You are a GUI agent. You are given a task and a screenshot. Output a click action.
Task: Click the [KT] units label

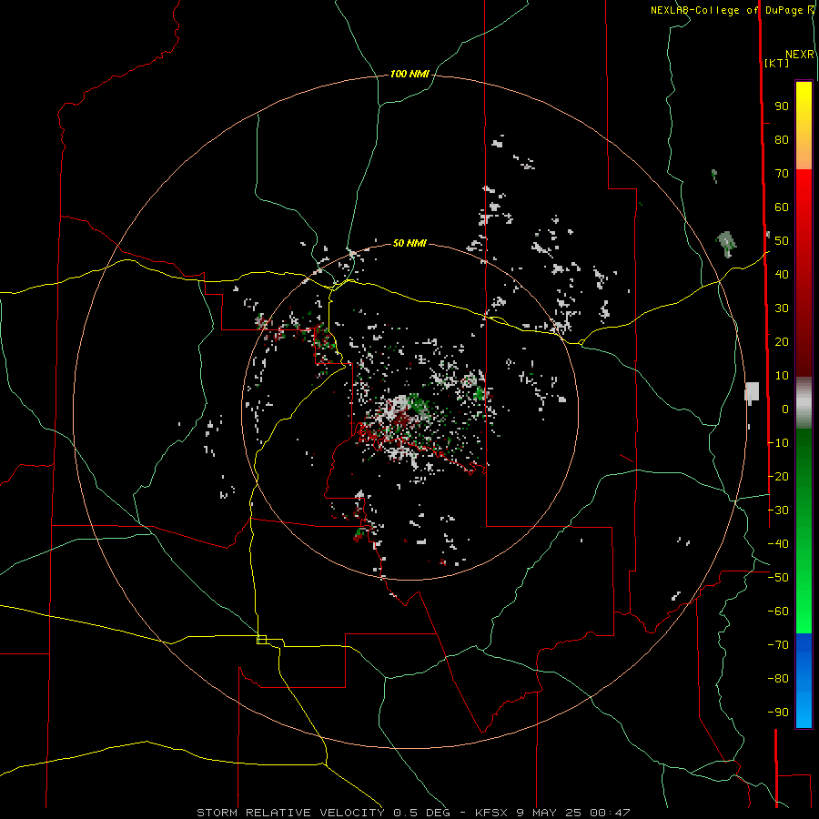777,63
